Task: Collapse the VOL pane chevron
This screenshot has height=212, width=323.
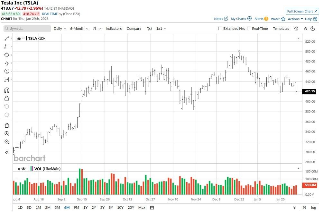Action: [x=298, y=169]
